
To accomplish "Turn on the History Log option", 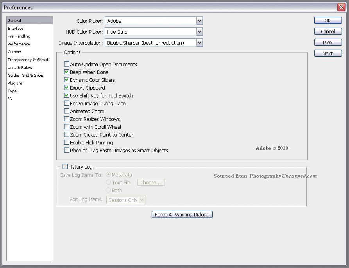I will [x=65, y=166].
